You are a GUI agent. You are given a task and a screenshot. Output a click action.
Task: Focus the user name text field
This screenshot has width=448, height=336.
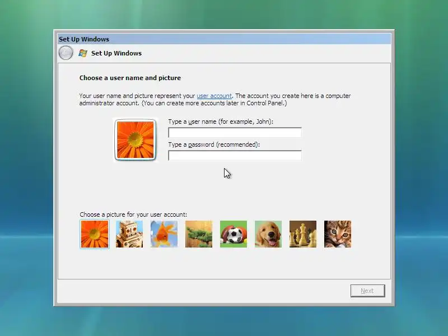[235, 133]
